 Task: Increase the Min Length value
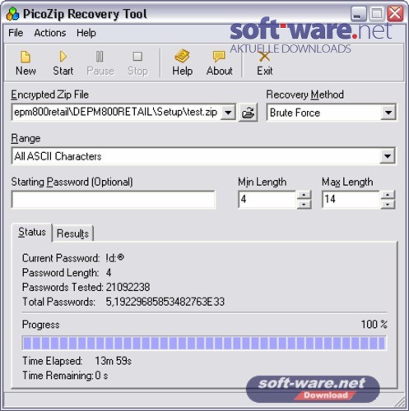point(304,195)
